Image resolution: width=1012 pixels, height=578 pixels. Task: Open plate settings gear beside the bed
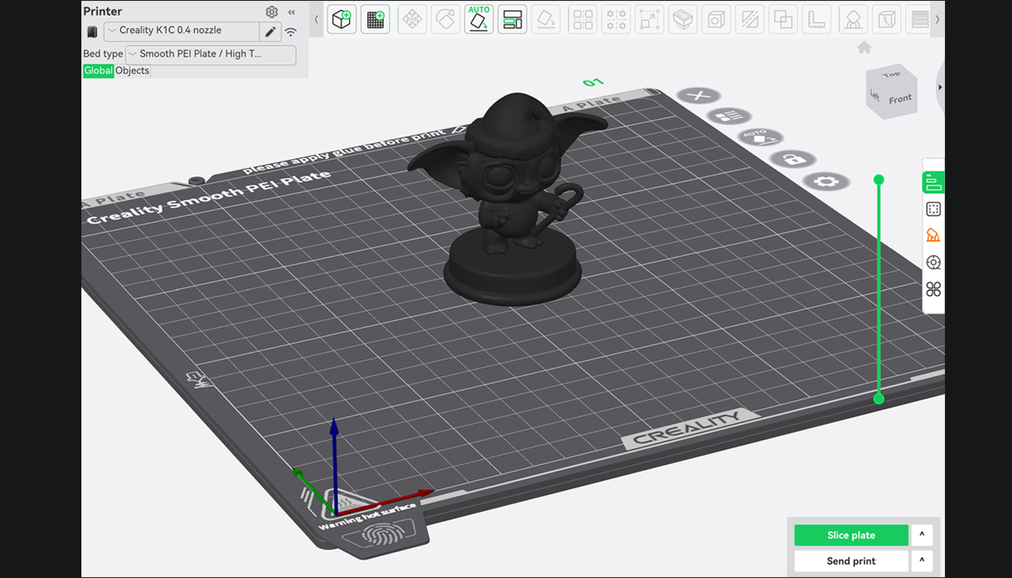click(826, 181)
